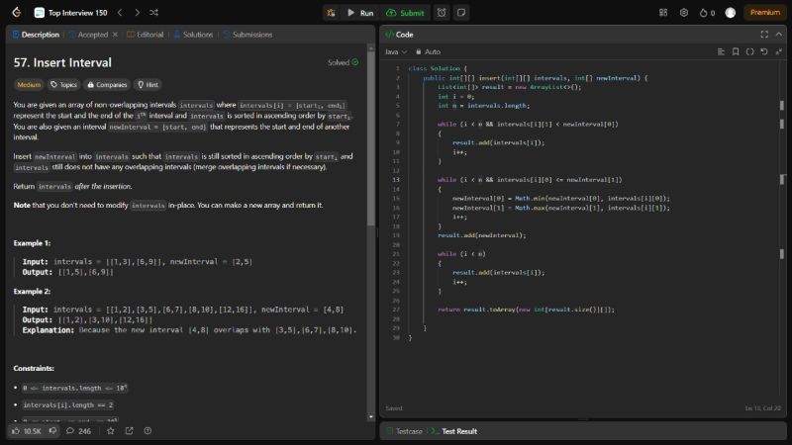Image resolution: width=792 pixels, height=445 pixels.
Task: Click the description panel scrollbar
Action: pos(370,138)
